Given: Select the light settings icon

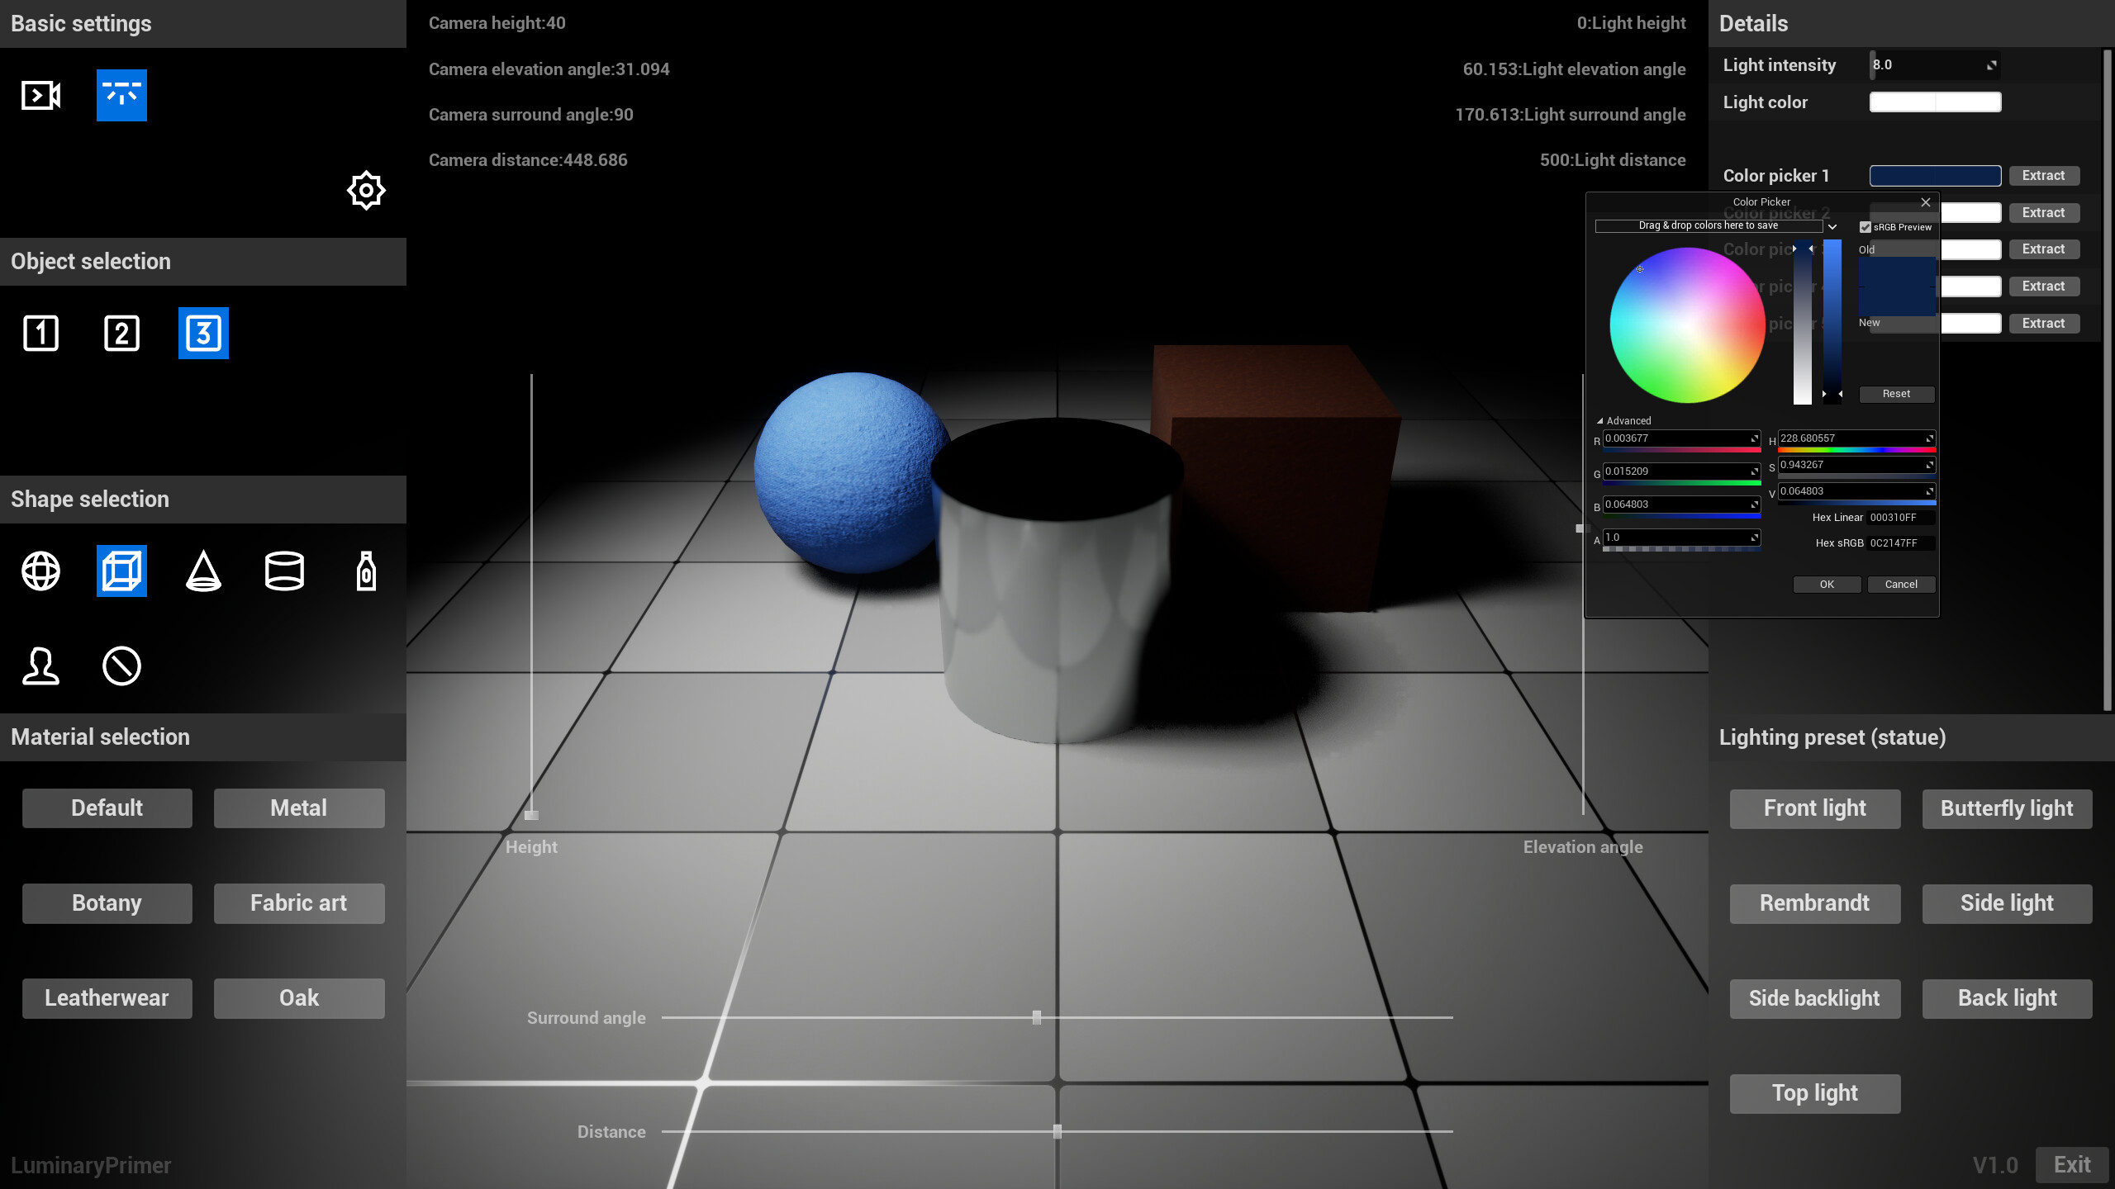Looking at the screenshot, I should [x=121, y=95].
